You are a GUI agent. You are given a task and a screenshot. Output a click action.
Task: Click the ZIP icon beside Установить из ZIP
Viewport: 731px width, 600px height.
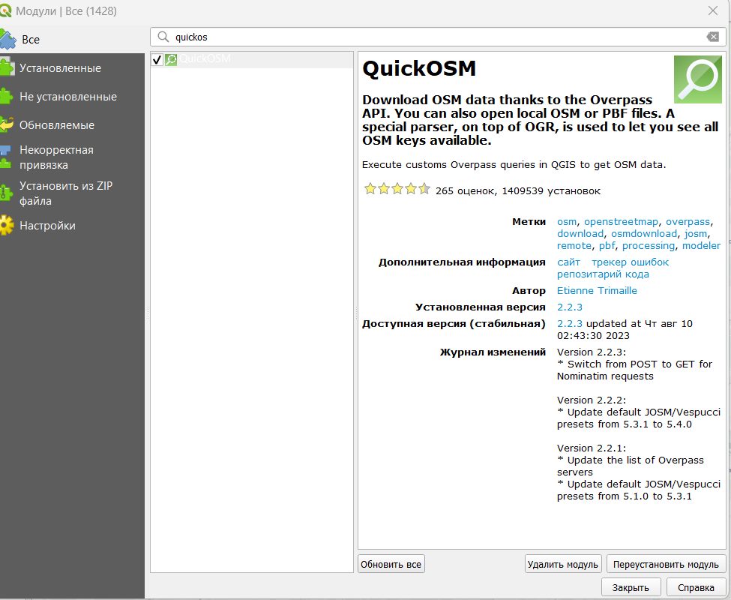(x=7, y=193)
